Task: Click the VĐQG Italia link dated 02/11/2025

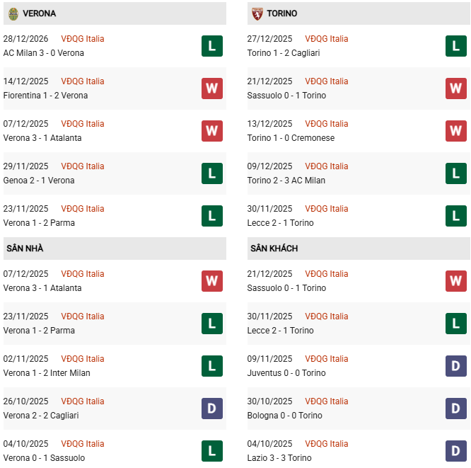Action: (83, 359)
